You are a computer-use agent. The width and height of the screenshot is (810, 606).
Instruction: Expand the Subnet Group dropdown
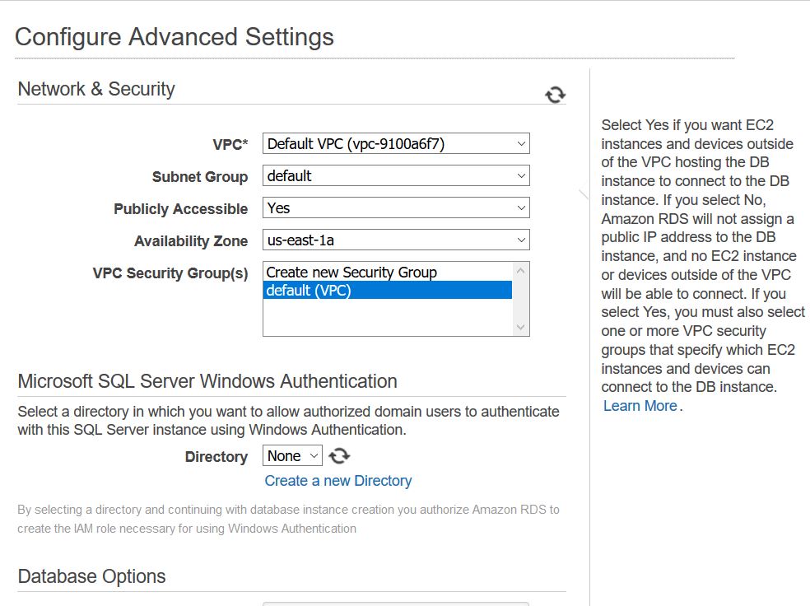(x=396, y=176)
